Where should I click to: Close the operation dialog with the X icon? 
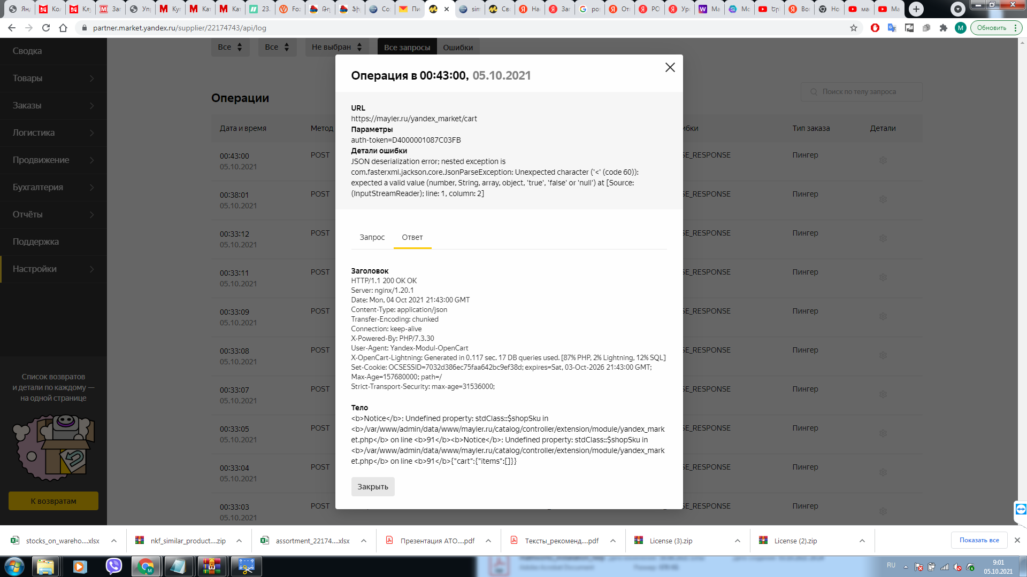(670, 67)
